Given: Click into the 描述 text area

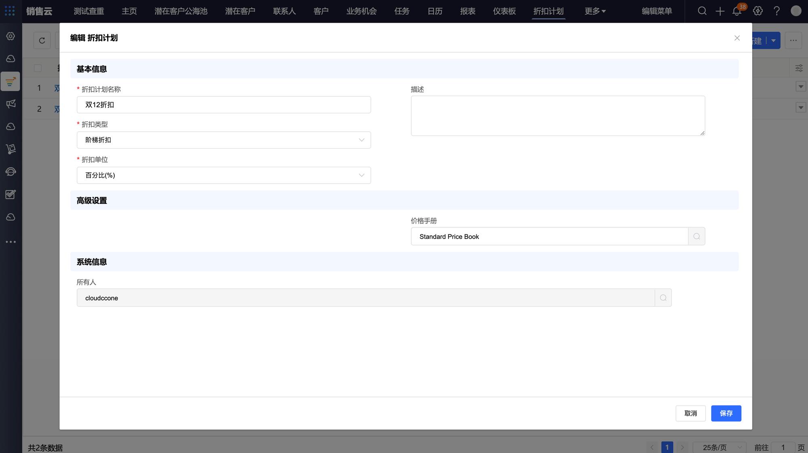Looking at the screenshot, I should click(558, 116).
